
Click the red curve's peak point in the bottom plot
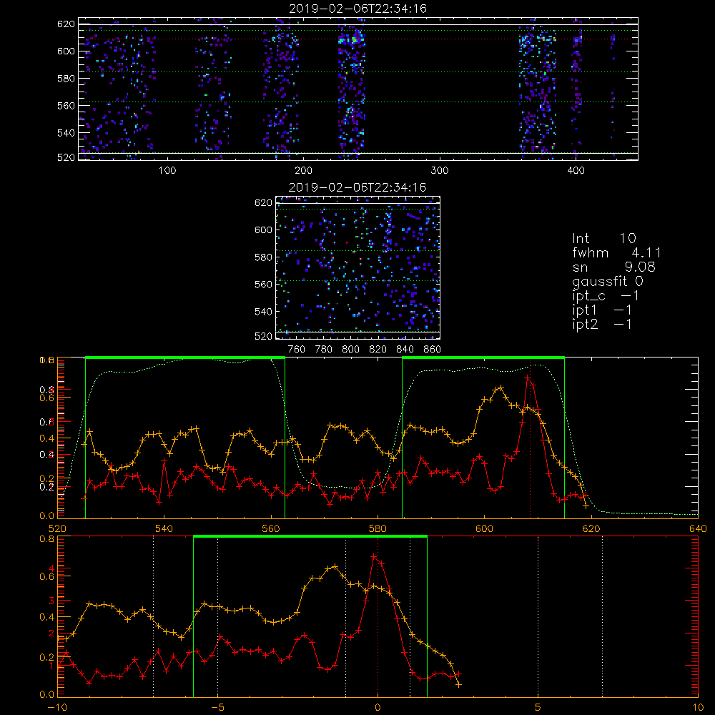coord(374,557)
